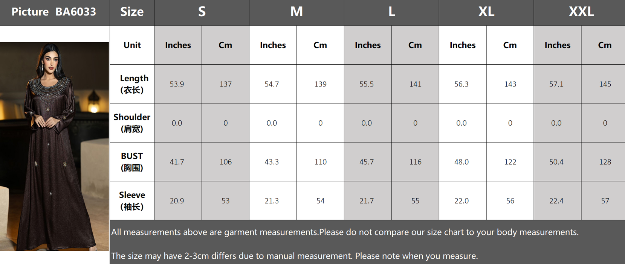Click the 2-3cm manual measurement note
Screen dimensions: 625x264
pos(295,256)
